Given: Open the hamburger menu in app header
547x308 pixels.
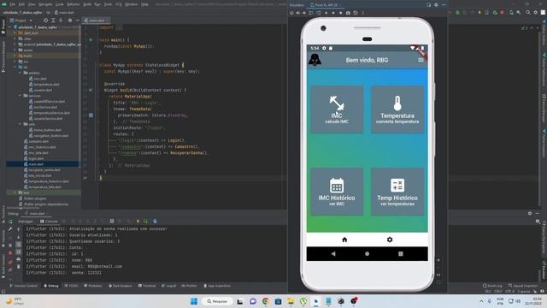Looking at the screenshot, I should pos(421,60).
